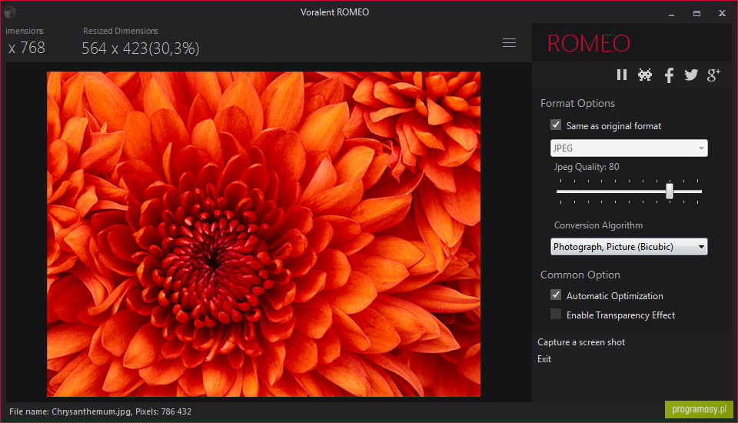Disable Automatic Optimization checkbox
The image size is (738, 423).
pyautogui.click(x=556, y=295)
